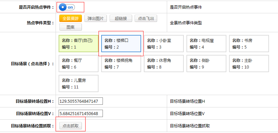The image size is (278, 133).
Task: Click the 目标场景转场位置H input field
Action: pos(81,101)
